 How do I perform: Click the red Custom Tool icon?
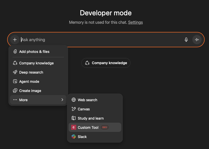click(74, 128)
